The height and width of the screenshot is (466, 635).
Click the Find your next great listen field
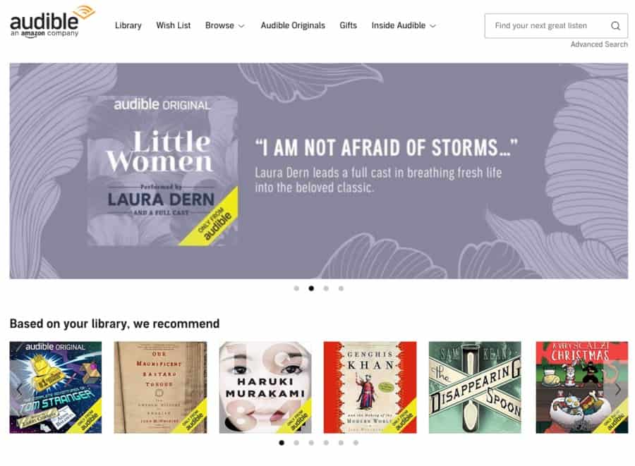point(556,26)
